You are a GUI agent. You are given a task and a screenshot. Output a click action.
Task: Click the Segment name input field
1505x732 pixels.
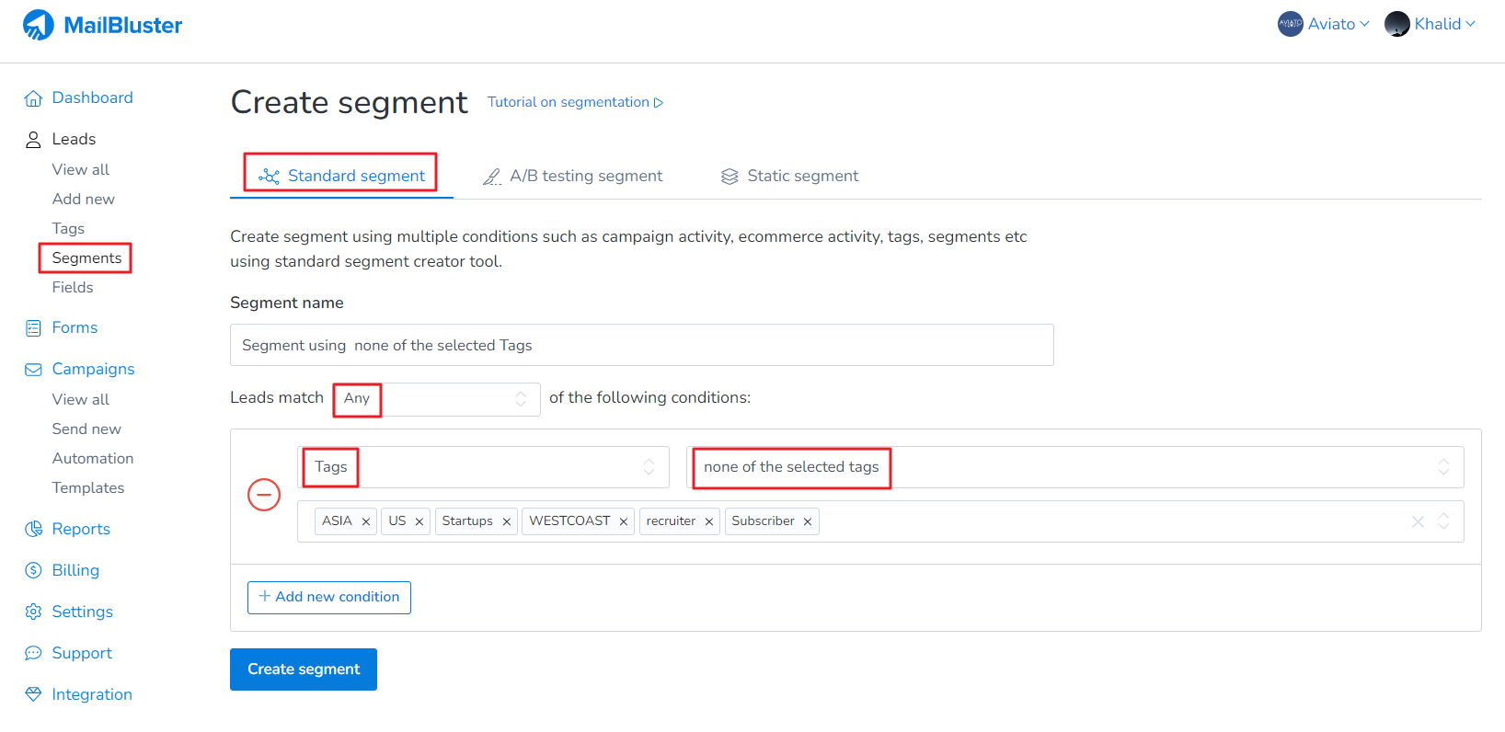click(641, 345)
